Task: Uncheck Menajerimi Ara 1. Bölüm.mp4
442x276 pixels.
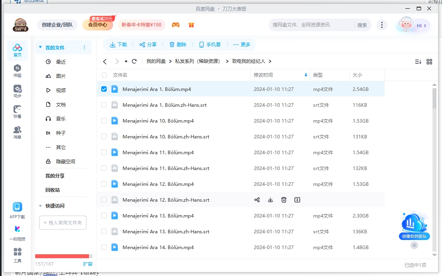Action: (104, 89)
